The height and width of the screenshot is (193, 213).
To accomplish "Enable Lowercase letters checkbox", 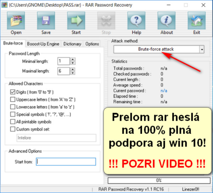I will click(13, 107).
